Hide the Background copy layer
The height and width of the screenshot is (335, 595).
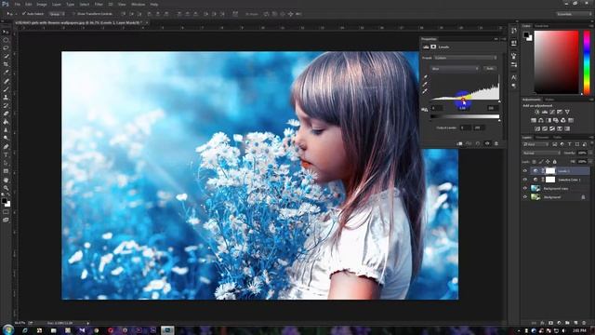pos(525,188)
